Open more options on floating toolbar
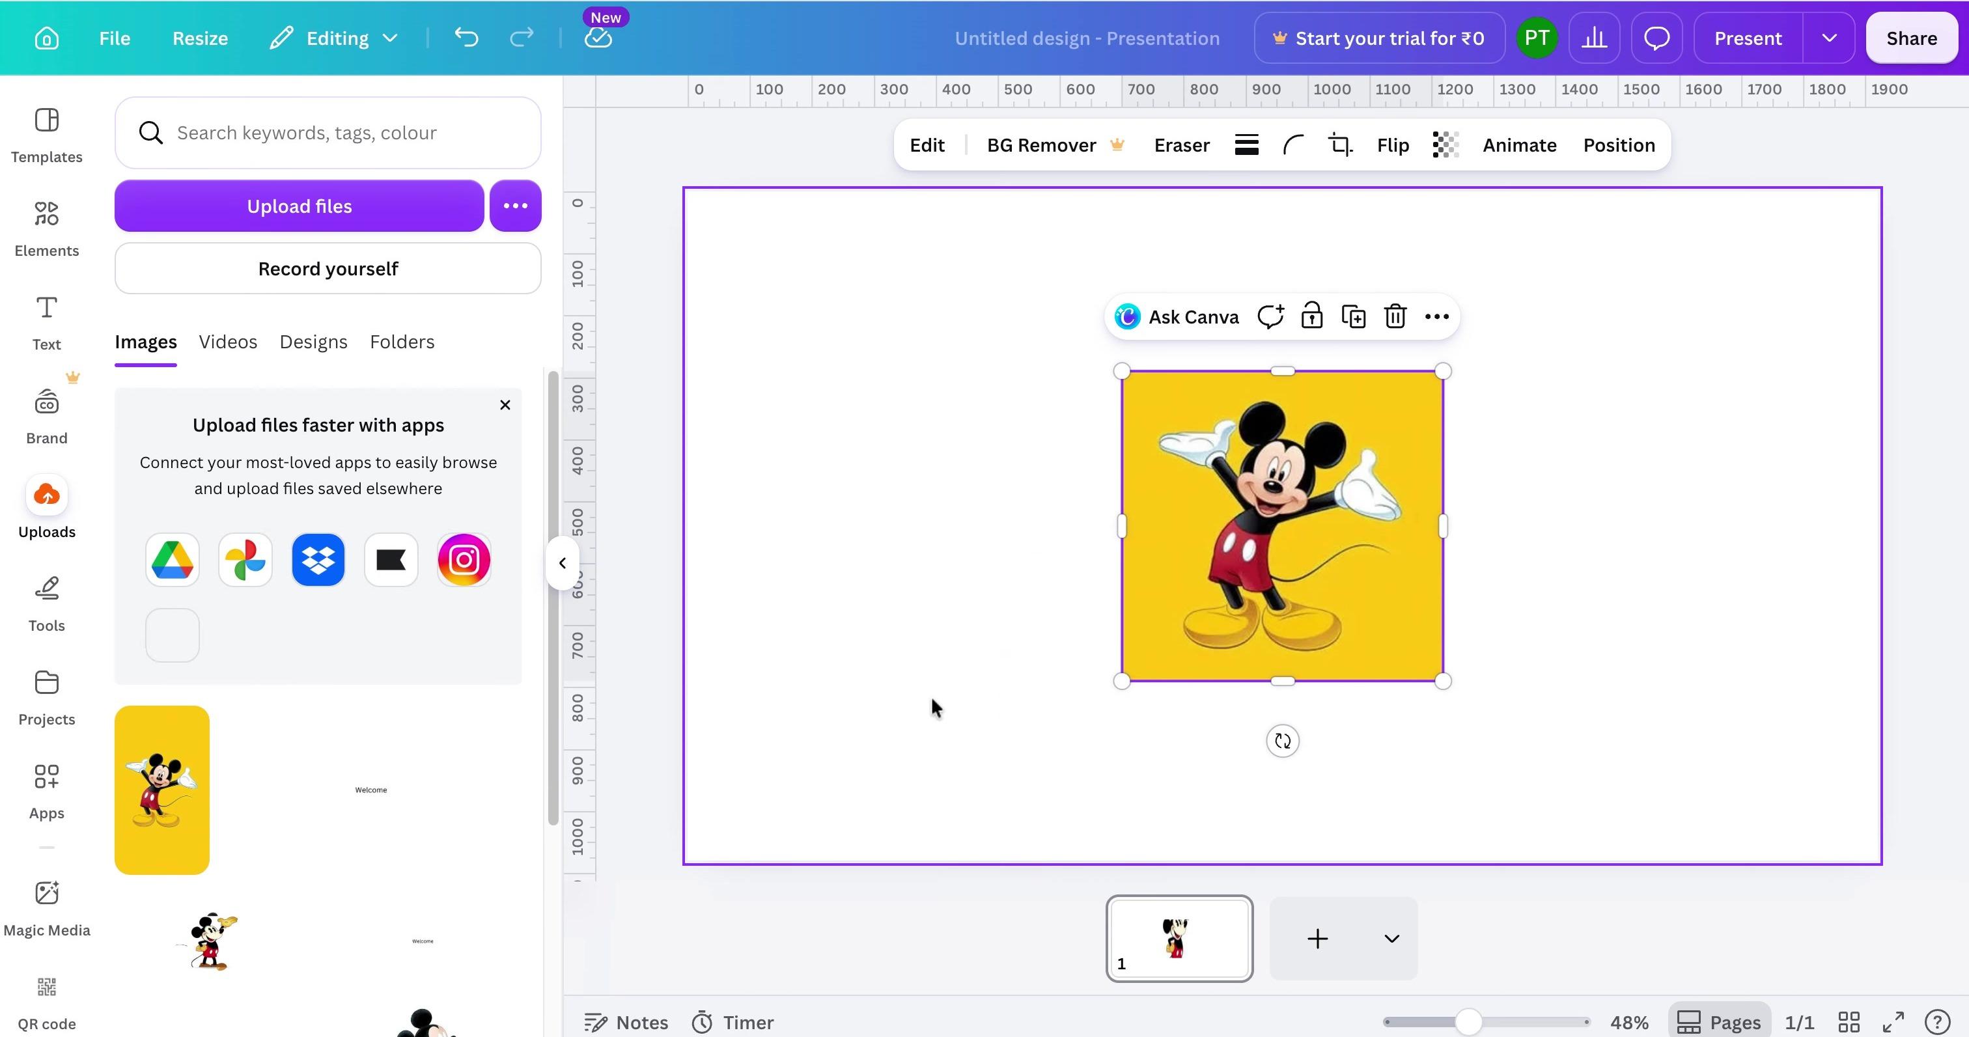Screen dimensions: 1969x1037 tap(1437, 316)
